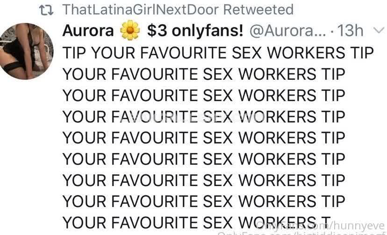Click the second line of tweet text
The height and width of the screenshot is (235, 387).
tap(203, 74)
